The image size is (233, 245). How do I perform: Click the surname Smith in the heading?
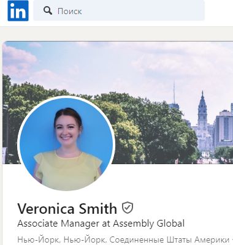click(x=98, y=208)
